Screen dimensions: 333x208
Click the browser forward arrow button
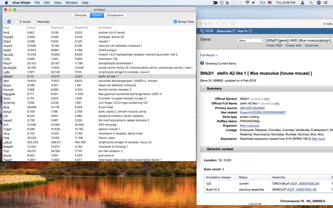tap(224, 24)
